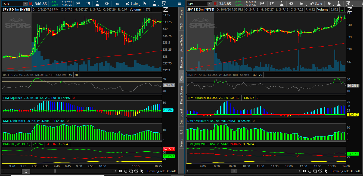Click the left chart TTM_Squeeze study label

[x=29, y=98]
